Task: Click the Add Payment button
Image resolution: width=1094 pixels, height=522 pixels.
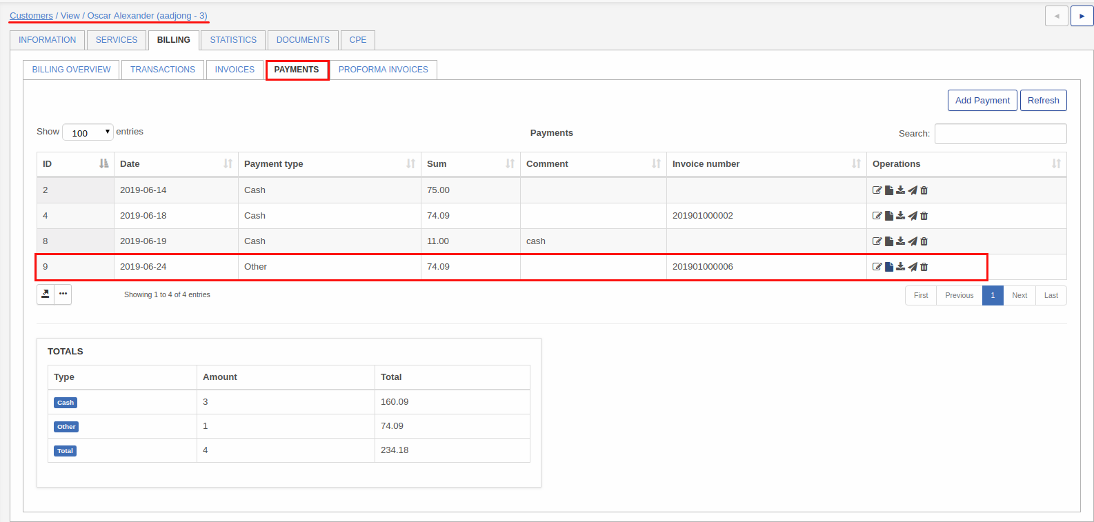Action: coord(982,100)
